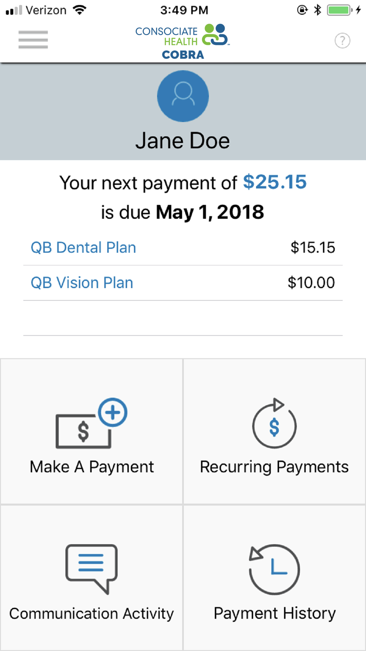
Task: Select the Recurring Payments label
Action: pos(274,467)
